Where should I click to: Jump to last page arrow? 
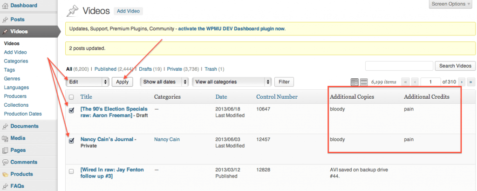pyautogui.click(x=470, y=82)
